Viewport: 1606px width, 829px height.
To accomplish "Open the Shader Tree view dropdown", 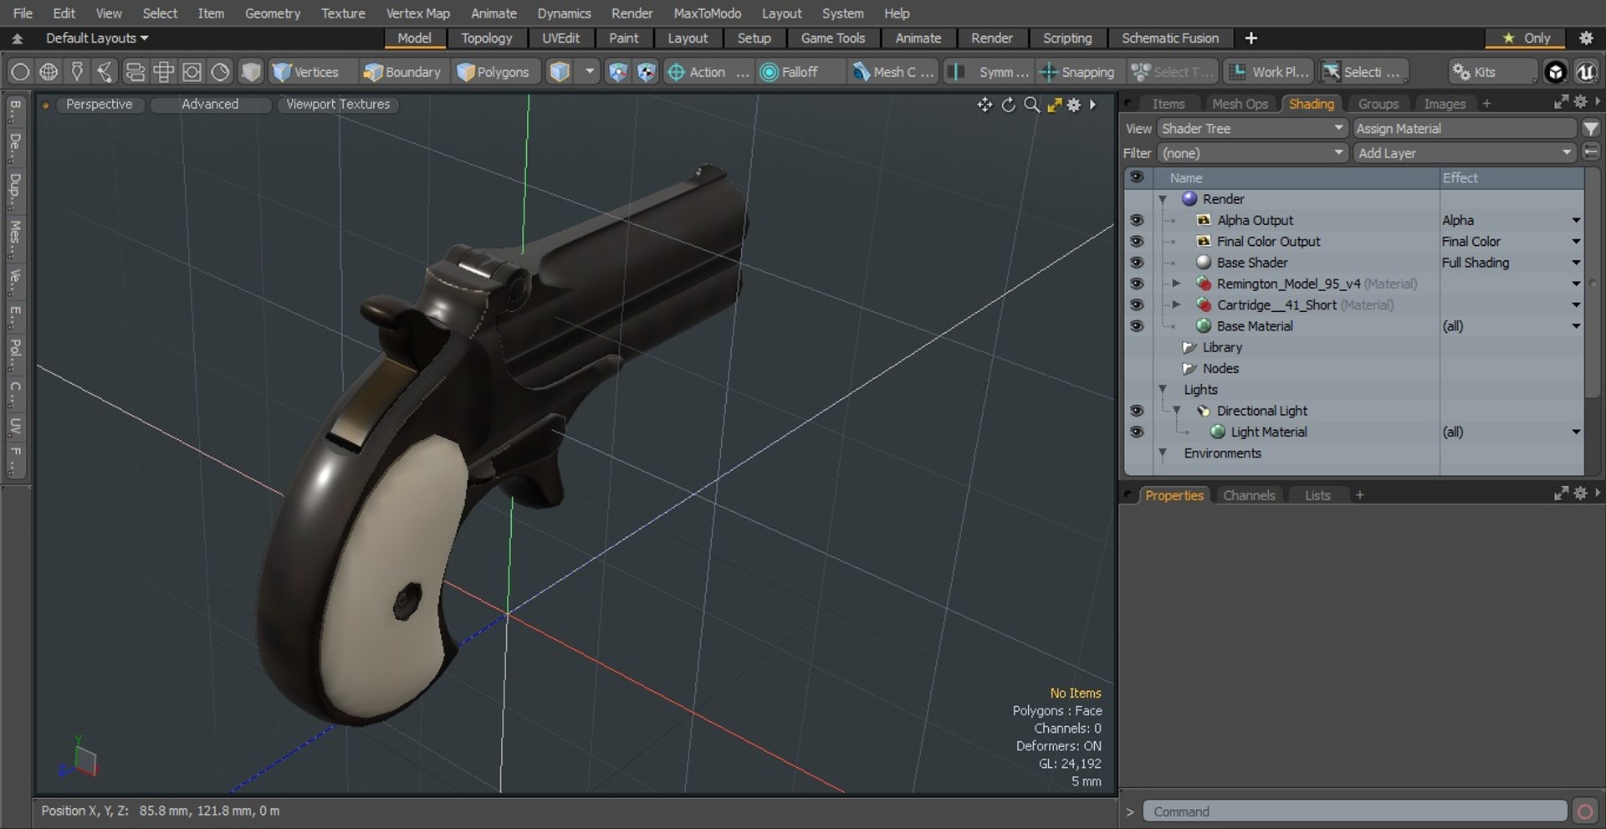I will coord(1252,128).
